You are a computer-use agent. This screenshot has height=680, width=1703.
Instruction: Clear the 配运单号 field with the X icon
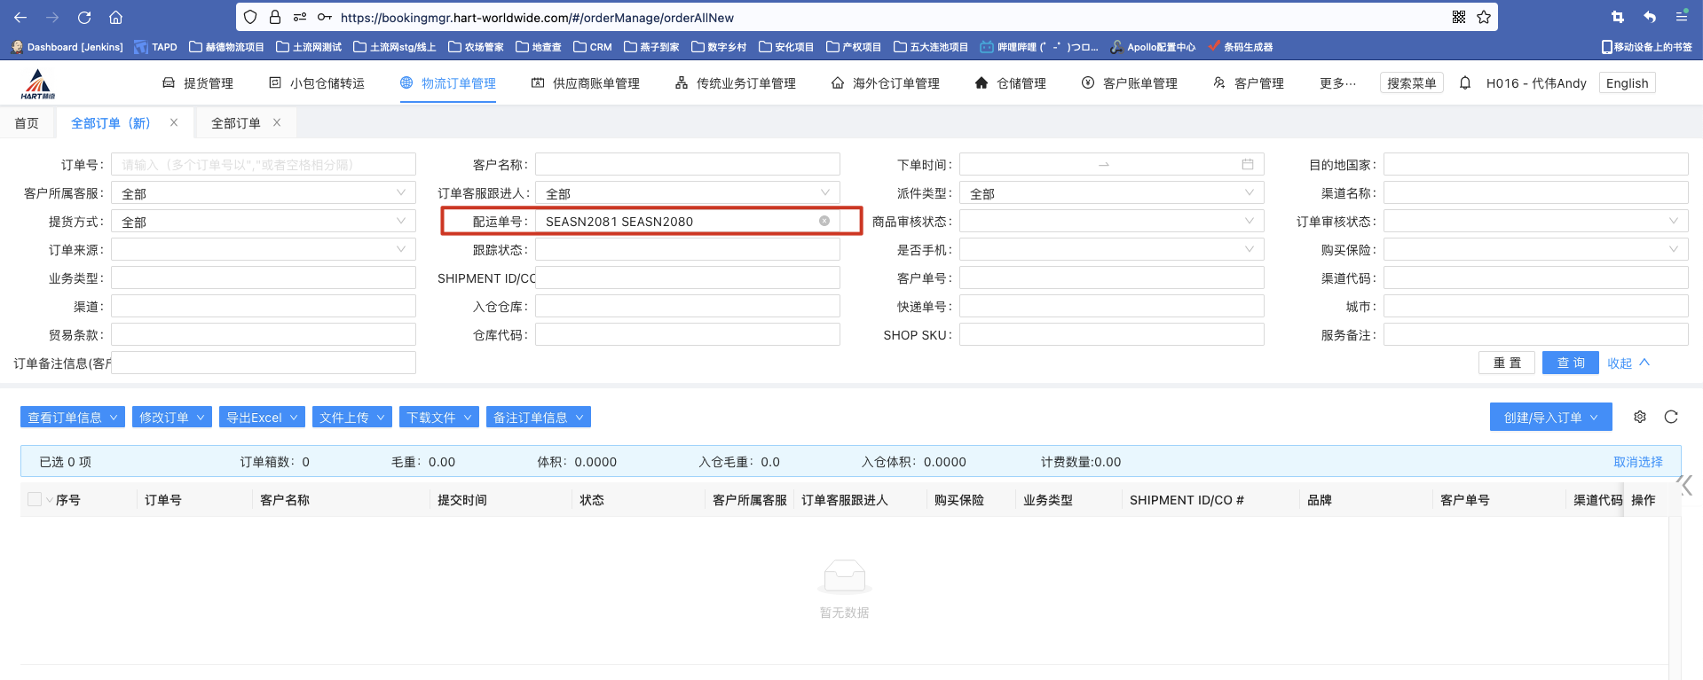tap(824, 221)
